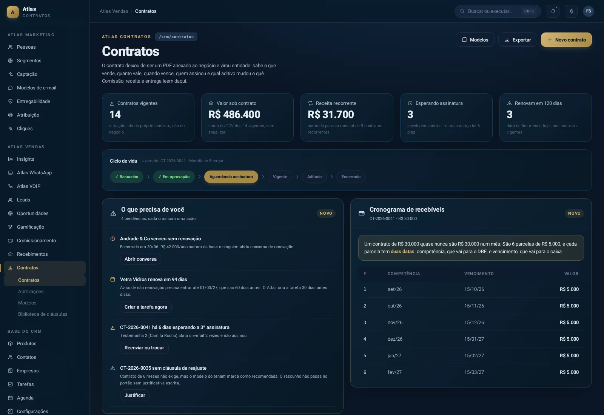Focus the Buscar ou executar search field
The width and height of the screenshot is (604, 415).
tap(498, 11)
